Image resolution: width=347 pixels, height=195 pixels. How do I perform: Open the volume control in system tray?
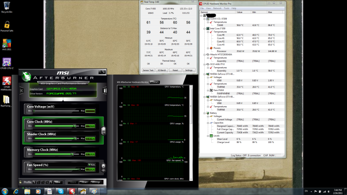pos(329,192)
